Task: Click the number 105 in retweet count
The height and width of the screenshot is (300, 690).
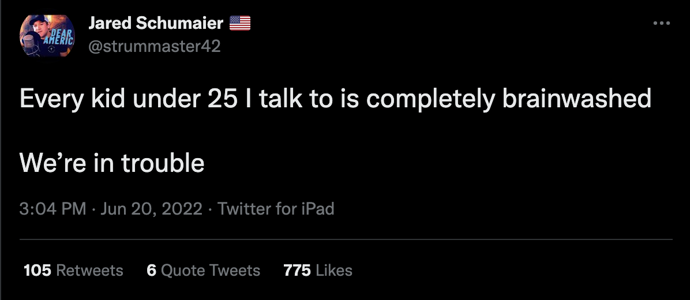Action: point(37,270)
